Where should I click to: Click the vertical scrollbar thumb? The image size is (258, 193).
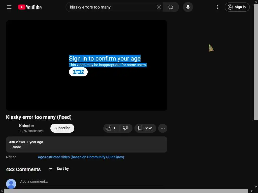(x=256, y=62)
